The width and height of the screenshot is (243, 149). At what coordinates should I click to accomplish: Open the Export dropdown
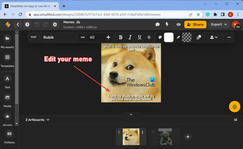point(219,25)
